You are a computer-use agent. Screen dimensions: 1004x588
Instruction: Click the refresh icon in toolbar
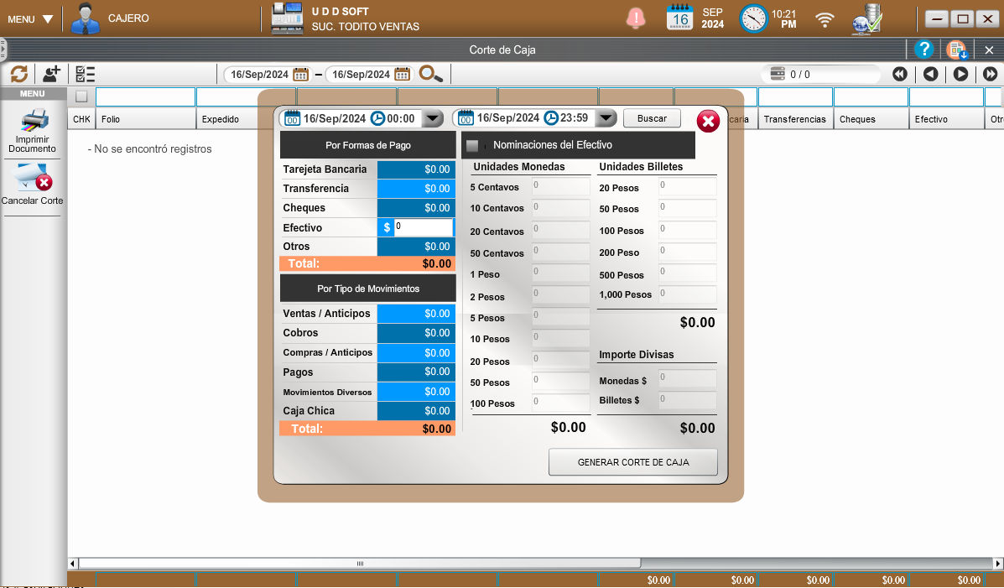tap(18, 74)
